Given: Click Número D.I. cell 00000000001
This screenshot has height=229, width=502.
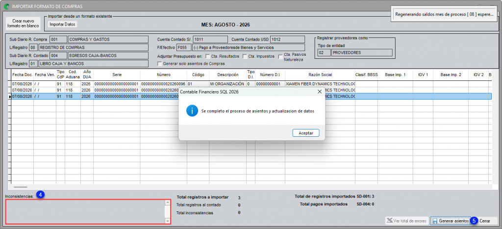Looking at the screenshot, I should (270, 84).
